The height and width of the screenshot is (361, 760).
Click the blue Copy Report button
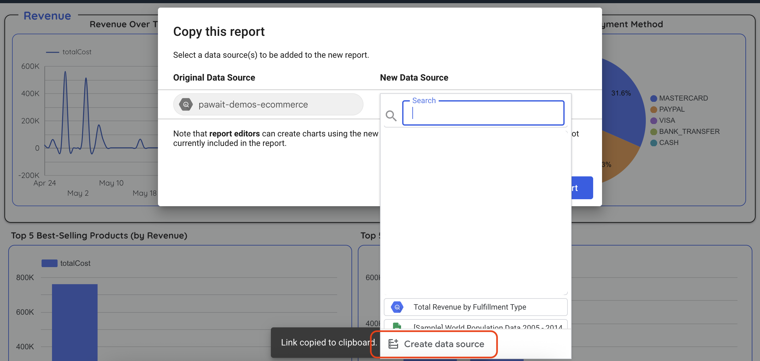(x=581, y=188)
